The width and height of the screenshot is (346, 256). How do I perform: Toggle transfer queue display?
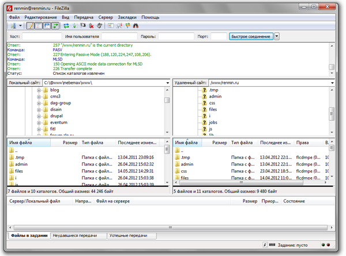tap(55, 26)
